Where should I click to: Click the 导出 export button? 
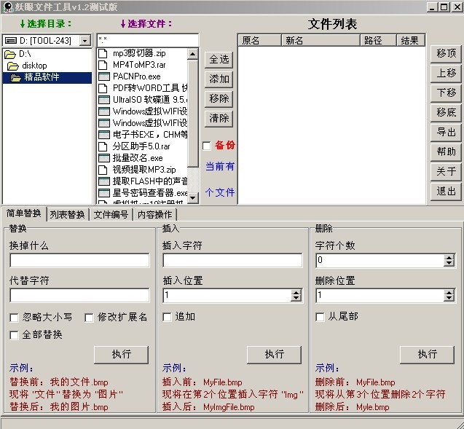[446, 133]
